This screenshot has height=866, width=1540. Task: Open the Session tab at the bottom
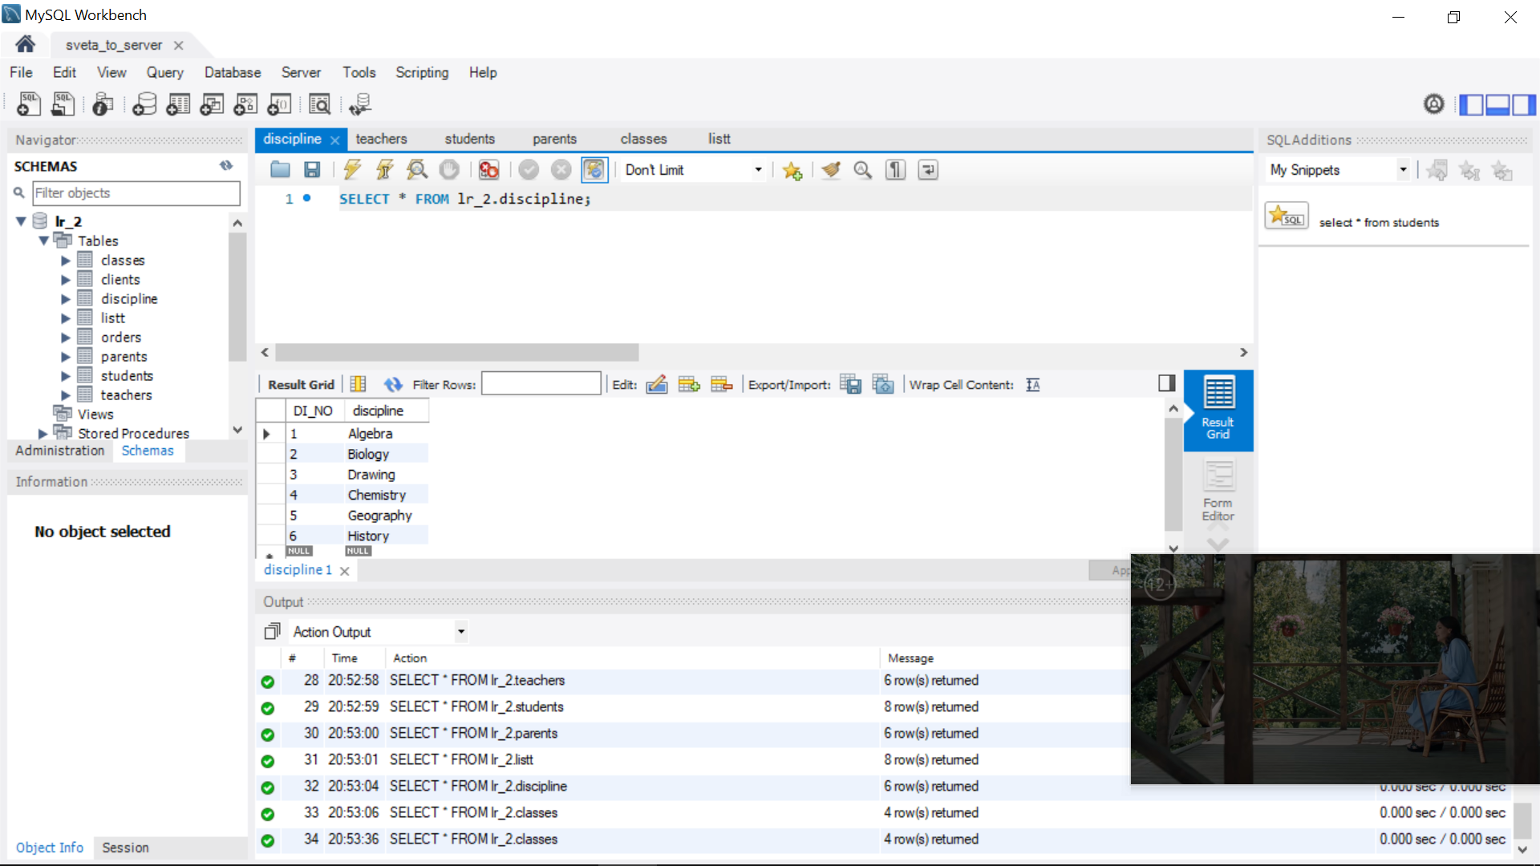[125, 848]
